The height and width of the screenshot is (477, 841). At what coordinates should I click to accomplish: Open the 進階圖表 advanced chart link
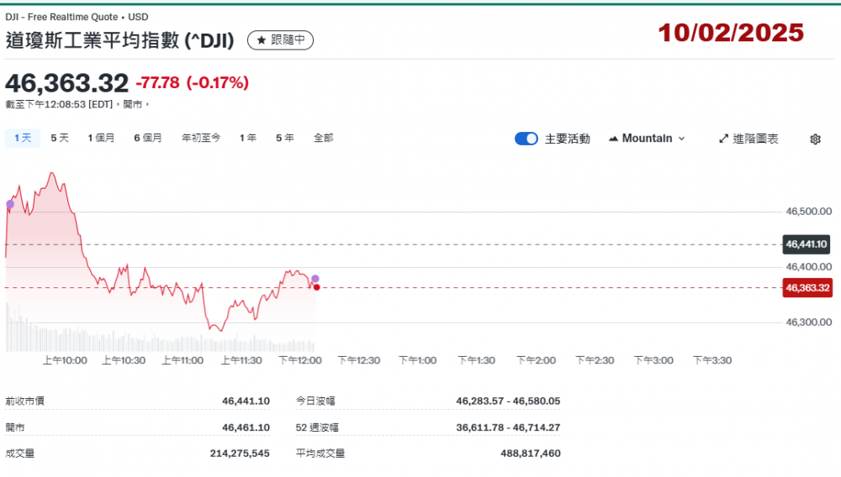tap(755, 139)
